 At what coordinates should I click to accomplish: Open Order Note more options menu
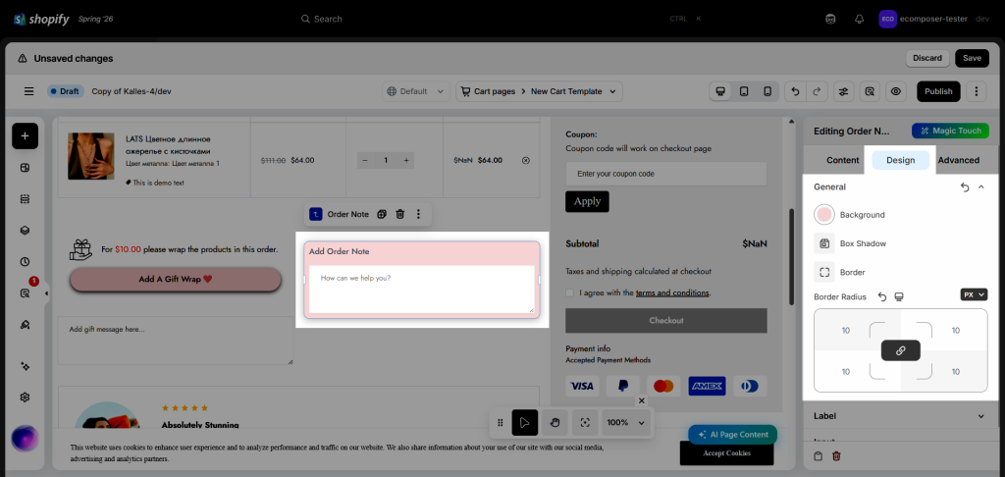tap(418, 214)
